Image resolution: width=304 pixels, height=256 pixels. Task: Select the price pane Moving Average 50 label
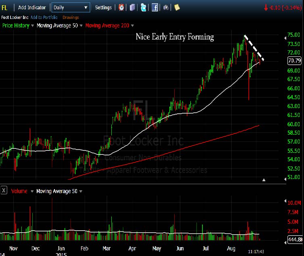point(57,25)
